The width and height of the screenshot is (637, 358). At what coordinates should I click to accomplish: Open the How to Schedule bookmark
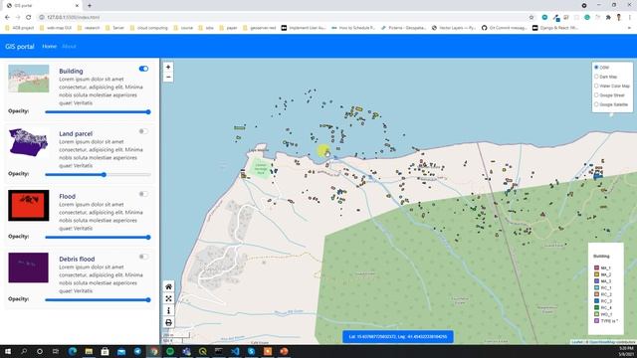click(x=353, y=28)
